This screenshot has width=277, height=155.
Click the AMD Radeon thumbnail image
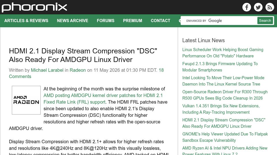click(26, 100)
